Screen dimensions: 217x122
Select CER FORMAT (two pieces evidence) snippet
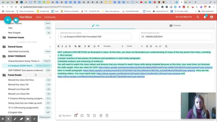click(27, 70)
